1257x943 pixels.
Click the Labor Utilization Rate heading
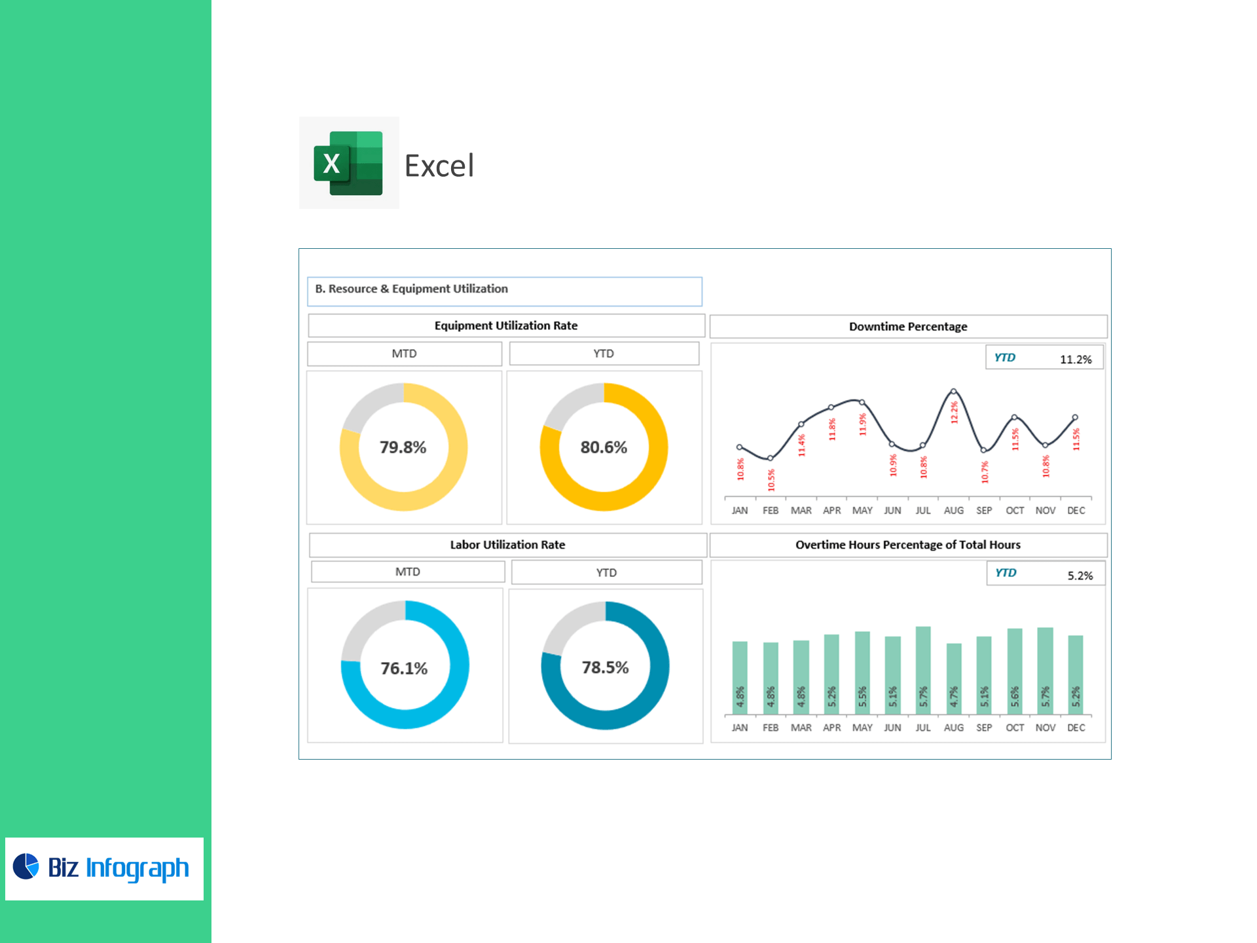(507, 545)
